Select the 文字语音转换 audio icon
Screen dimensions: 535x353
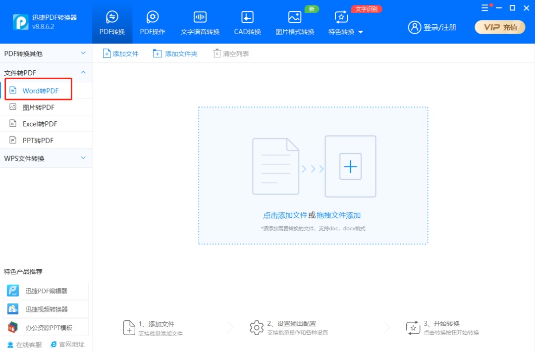pos(200,17)
